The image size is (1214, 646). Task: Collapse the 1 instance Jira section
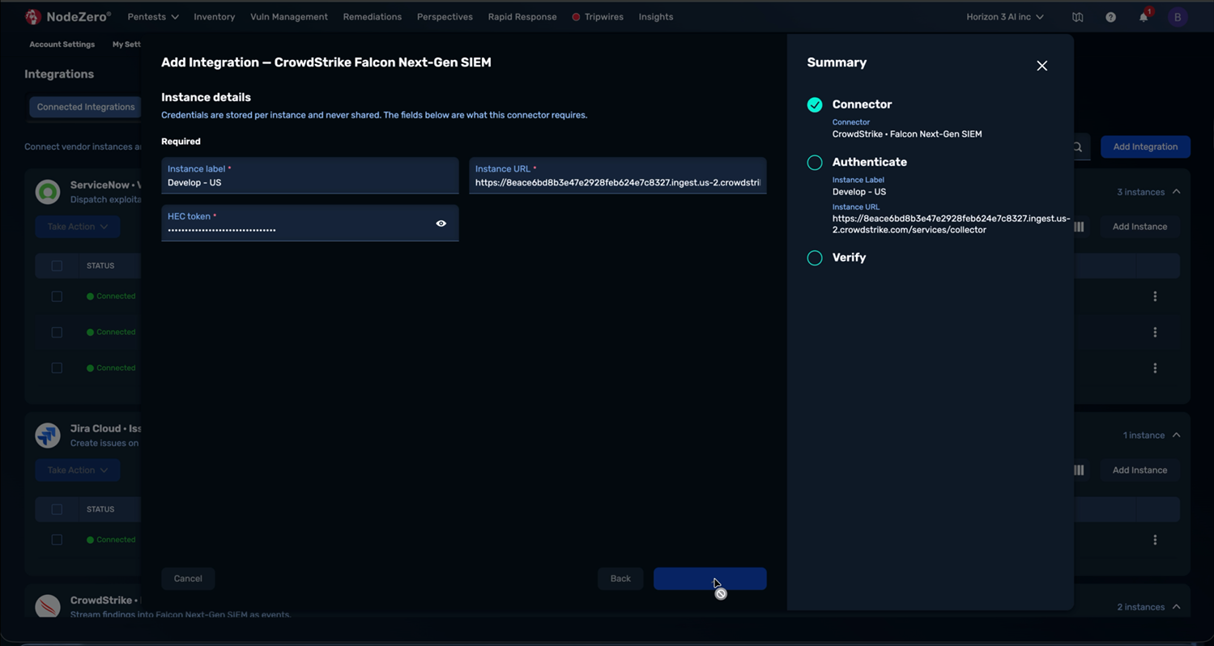coord(1176,436)
